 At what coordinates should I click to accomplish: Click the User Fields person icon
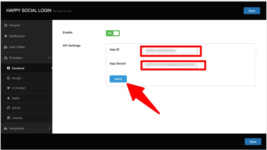point(6,47)
